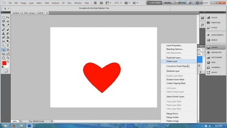Select the Paint Bucket tool
This screenshot has height=128, width=227.
pos(8,37)
